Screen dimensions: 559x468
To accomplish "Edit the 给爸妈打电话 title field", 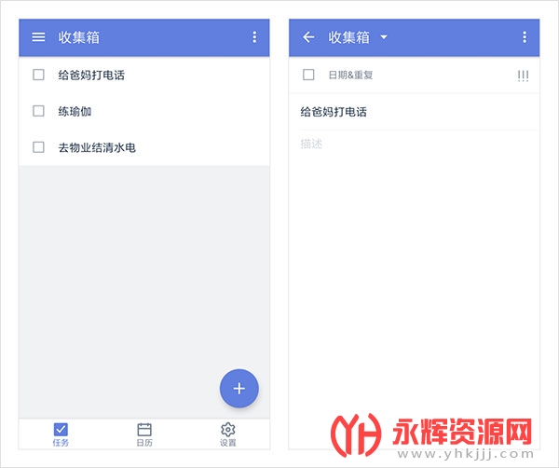I will pyautogui.click(x=414, y=112).
